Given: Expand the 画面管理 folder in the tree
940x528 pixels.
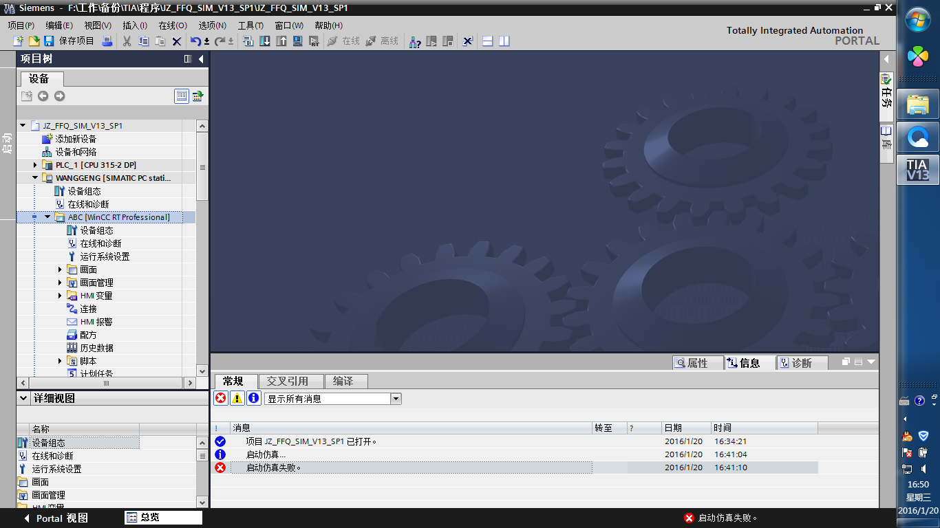Looking at the screenshot, I should 60,283.
